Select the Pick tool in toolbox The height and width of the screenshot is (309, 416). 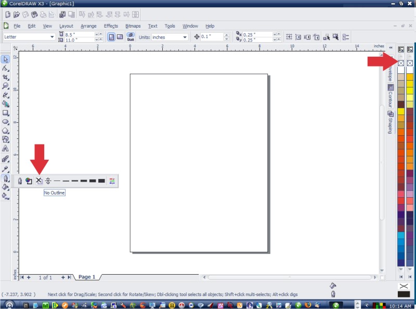[5, 59]
